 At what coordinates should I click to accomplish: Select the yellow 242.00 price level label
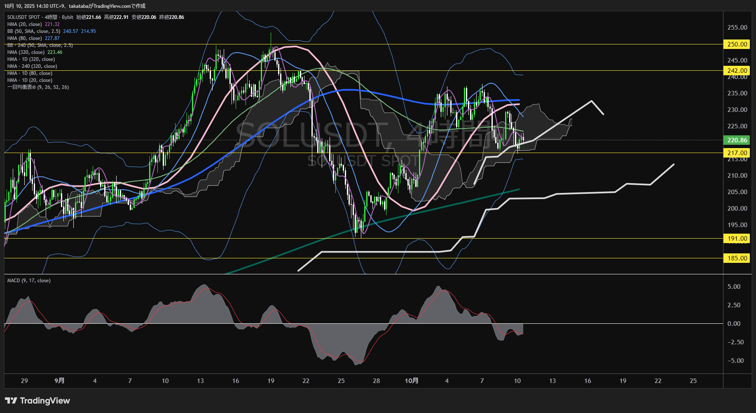point(737,71)
